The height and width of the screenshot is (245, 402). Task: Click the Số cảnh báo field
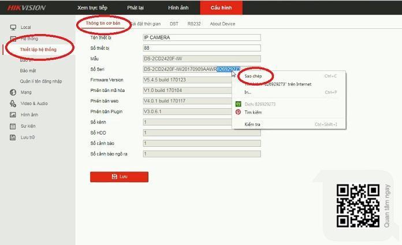(202, 143)
